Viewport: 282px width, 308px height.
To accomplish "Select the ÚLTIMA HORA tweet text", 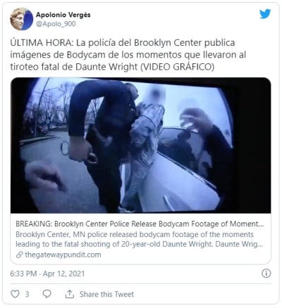I will pyautogui.click(x=128, y=55).
